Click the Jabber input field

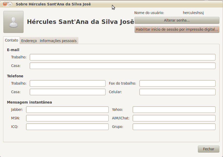67,110
